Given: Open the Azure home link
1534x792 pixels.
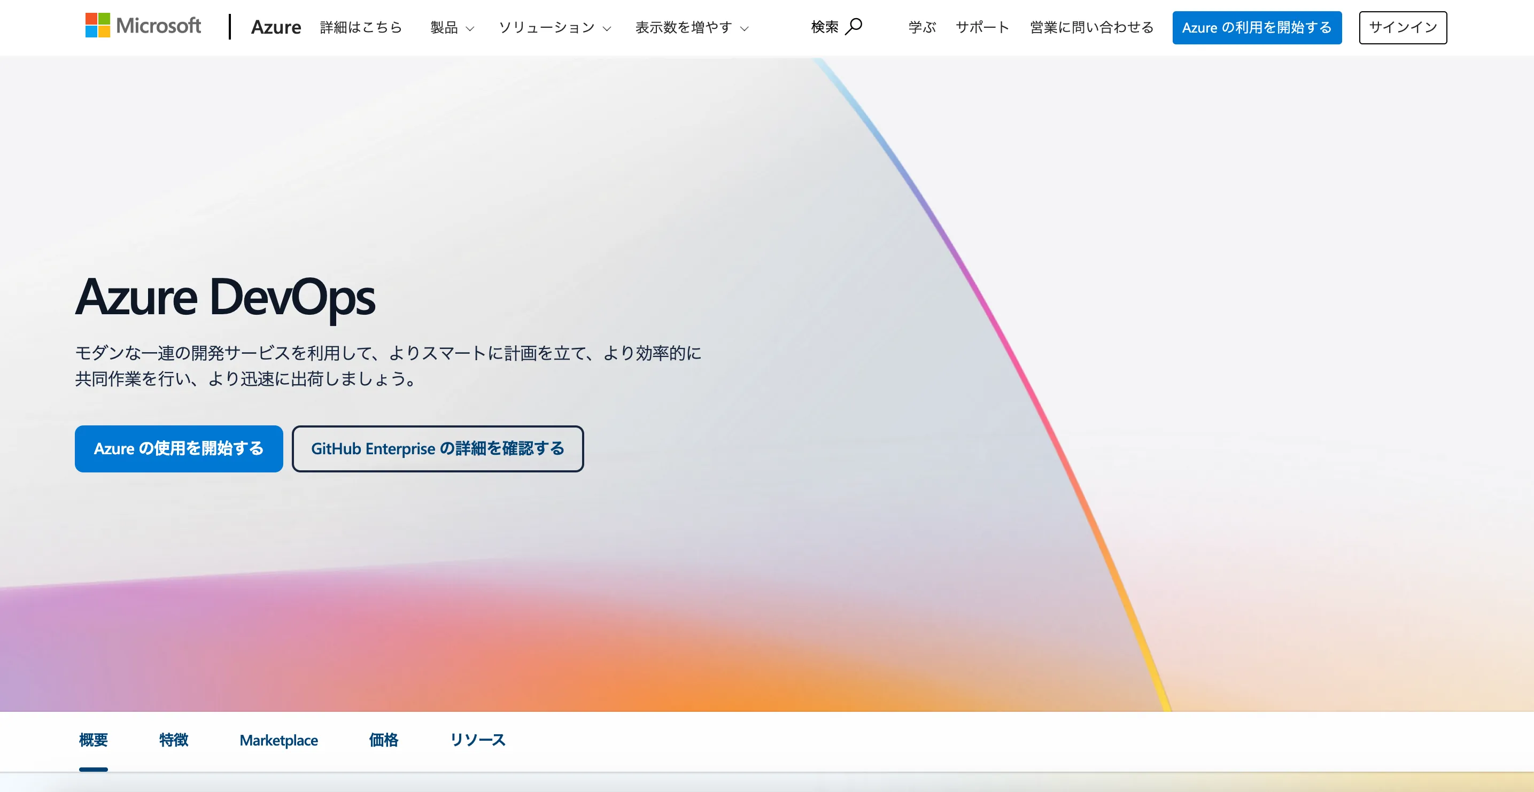Looking at the screenshot, I should click(x=276, y=27).
